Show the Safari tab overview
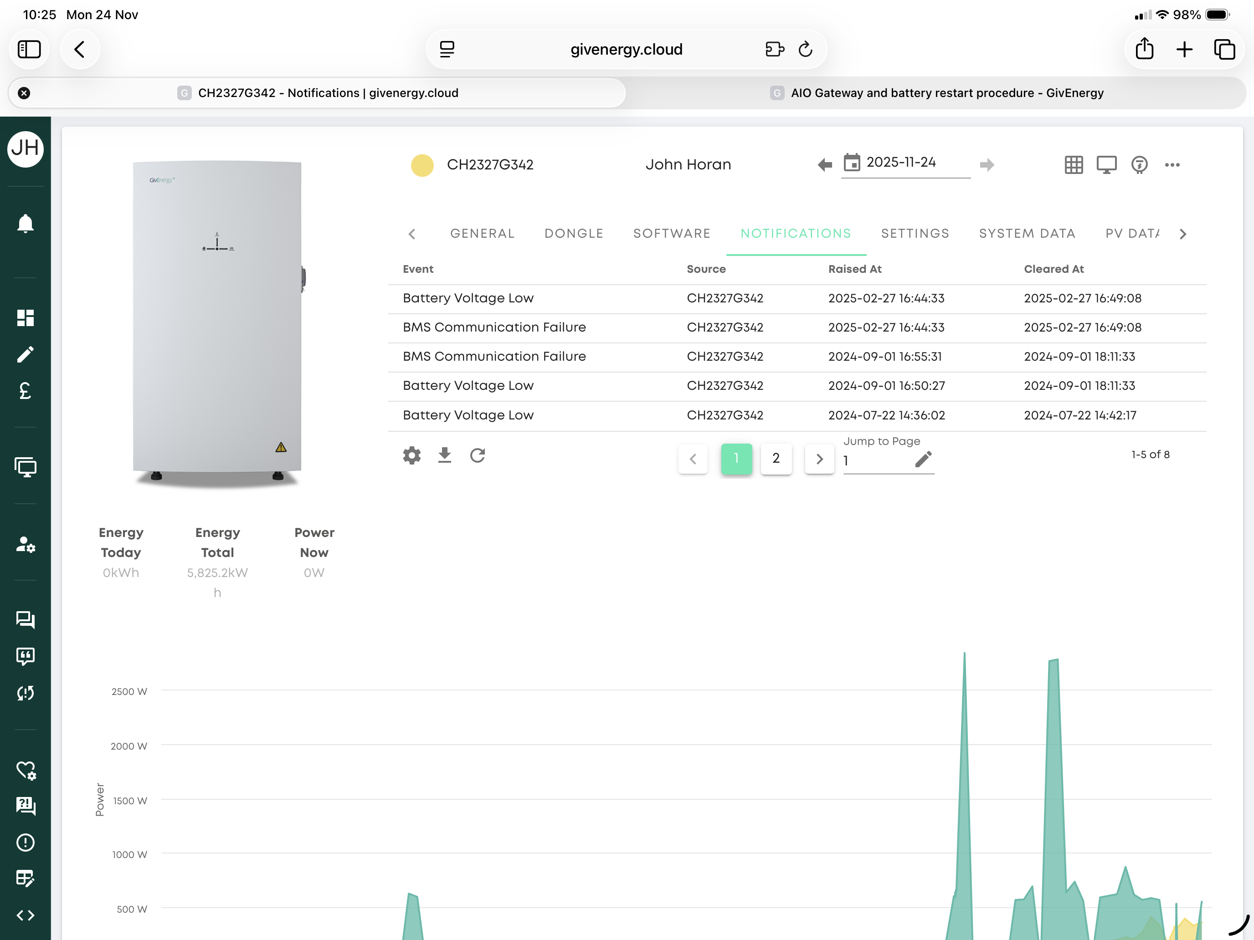The image size is (1254, 940). 1224,49
